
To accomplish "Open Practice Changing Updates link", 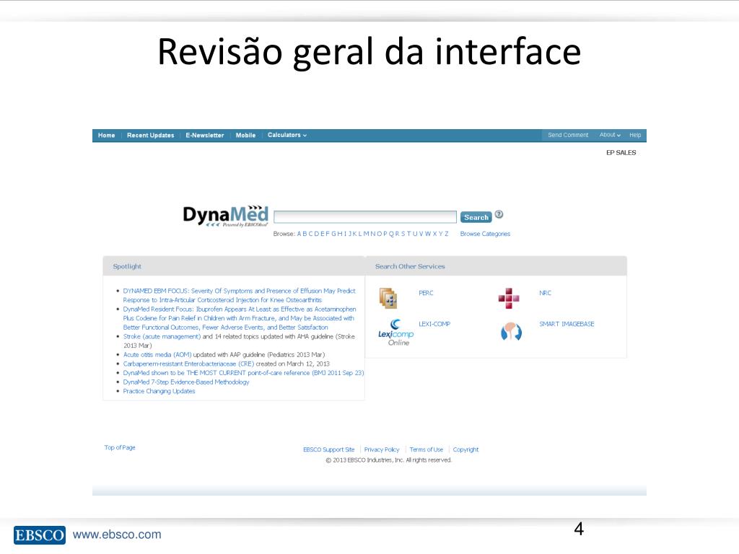I will pos(159,391).
